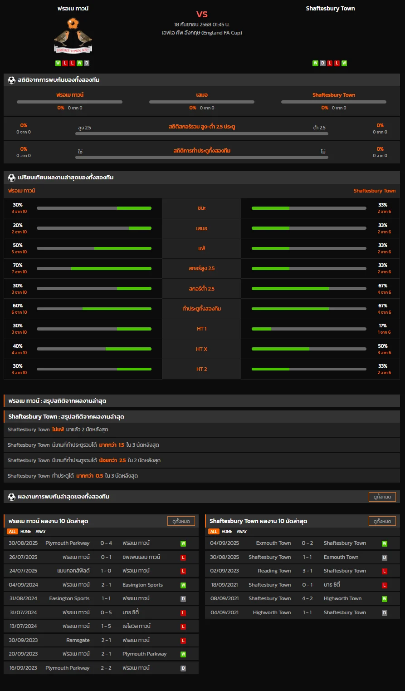Click the 0 - 5 score in 31/07/2024 row

[106, 613]
